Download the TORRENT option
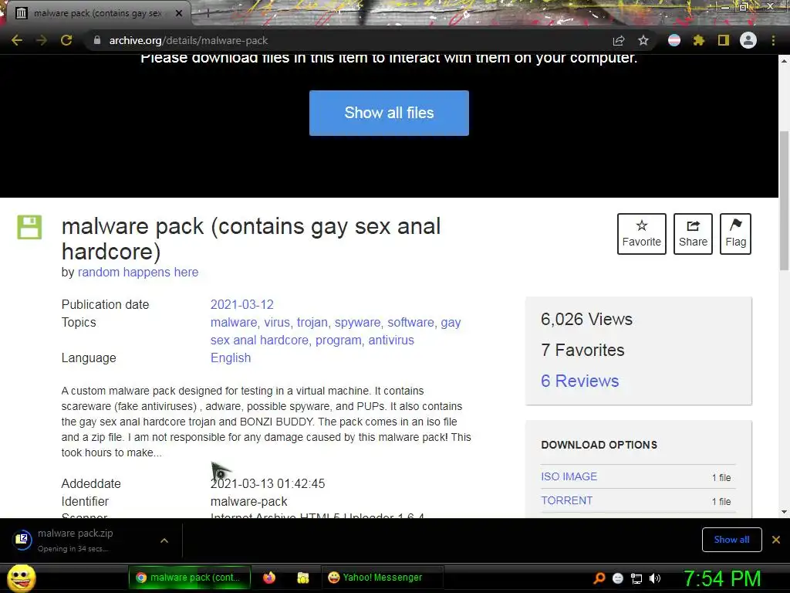Image resolution: width=790 pixels, height=593 pixels. point(566,500)
